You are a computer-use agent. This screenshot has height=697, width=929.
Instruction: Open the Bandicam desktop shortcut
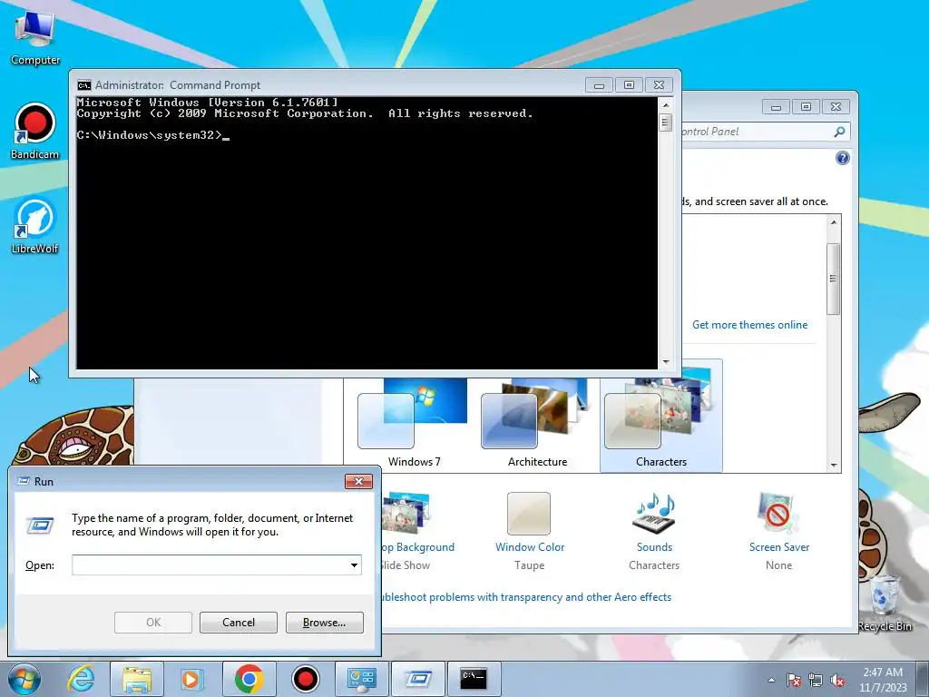tap(35, 131)
